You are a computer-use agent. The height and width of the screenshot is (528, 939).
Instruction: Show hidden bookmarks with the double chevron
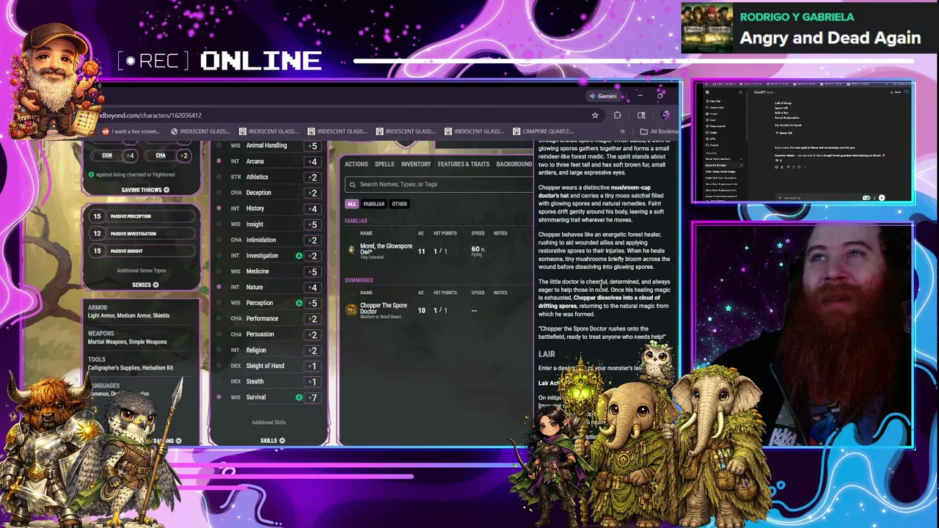click(622, 131)
